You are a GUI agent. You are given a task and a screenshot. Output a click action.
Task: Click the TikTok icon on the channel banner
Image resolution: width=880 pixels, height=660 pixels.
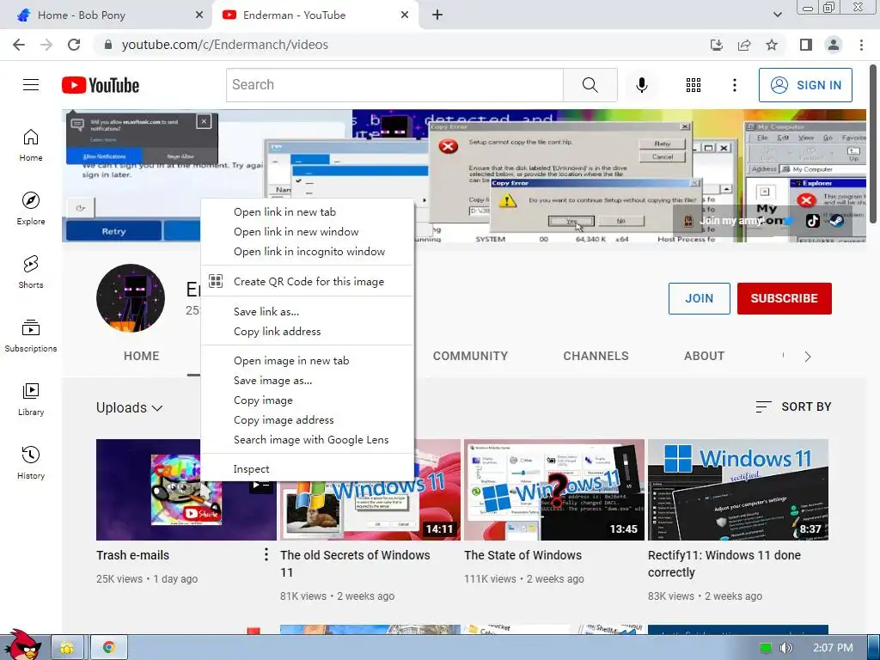click(x=813, y=221)
